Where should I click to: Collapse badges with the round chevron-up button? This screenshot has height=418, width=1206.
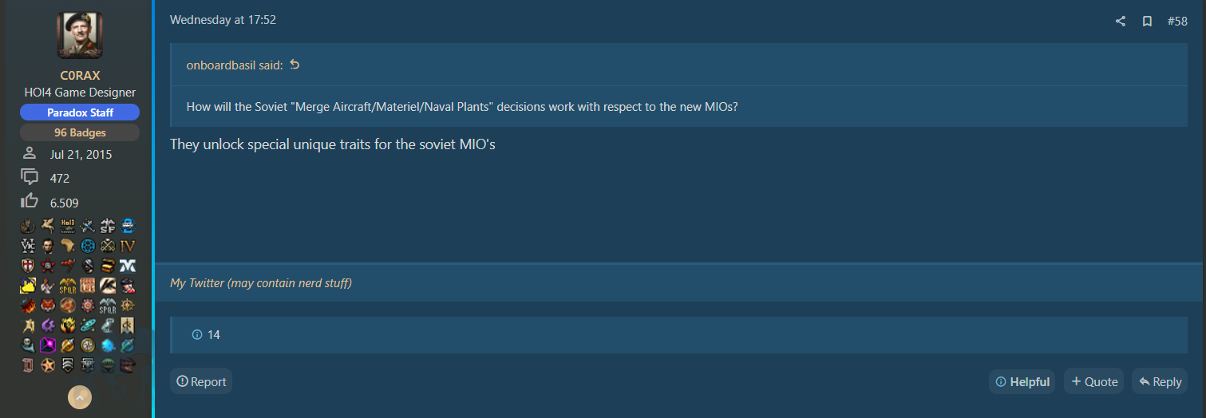(x=80, y=396)
